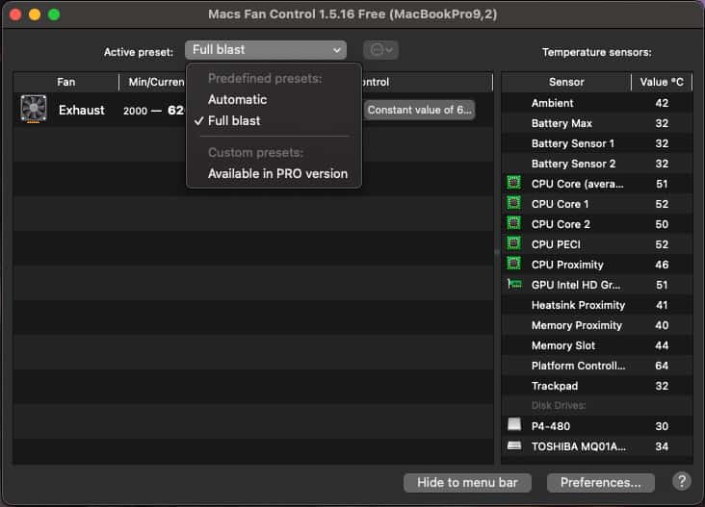Screen dimensions: 705x507
Task: Minimize the window with yellow button
Action: 35,14
